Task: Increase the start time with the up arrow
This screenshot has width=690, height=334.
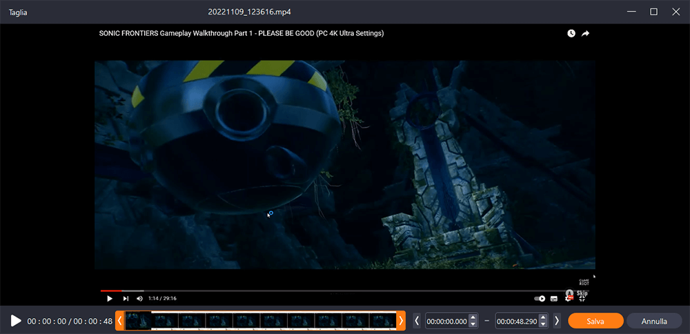Action: click(x=473, y=318)
